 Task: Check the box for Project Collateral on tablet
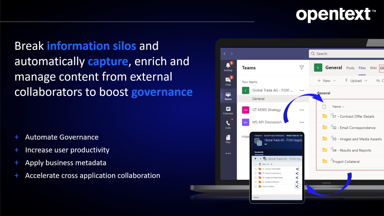pos(256,186)
